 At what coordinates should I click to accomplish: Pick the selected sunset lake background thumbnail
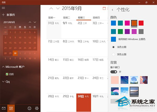[x=134, y=91]
